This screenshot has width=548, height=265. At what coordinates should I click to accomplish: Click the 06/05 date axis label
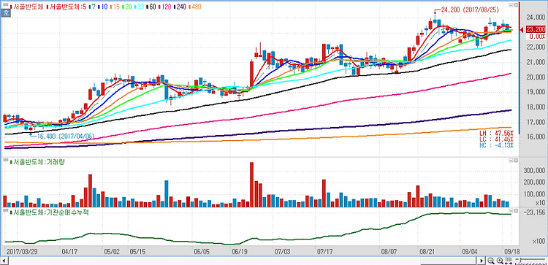(x=202, y=251)
